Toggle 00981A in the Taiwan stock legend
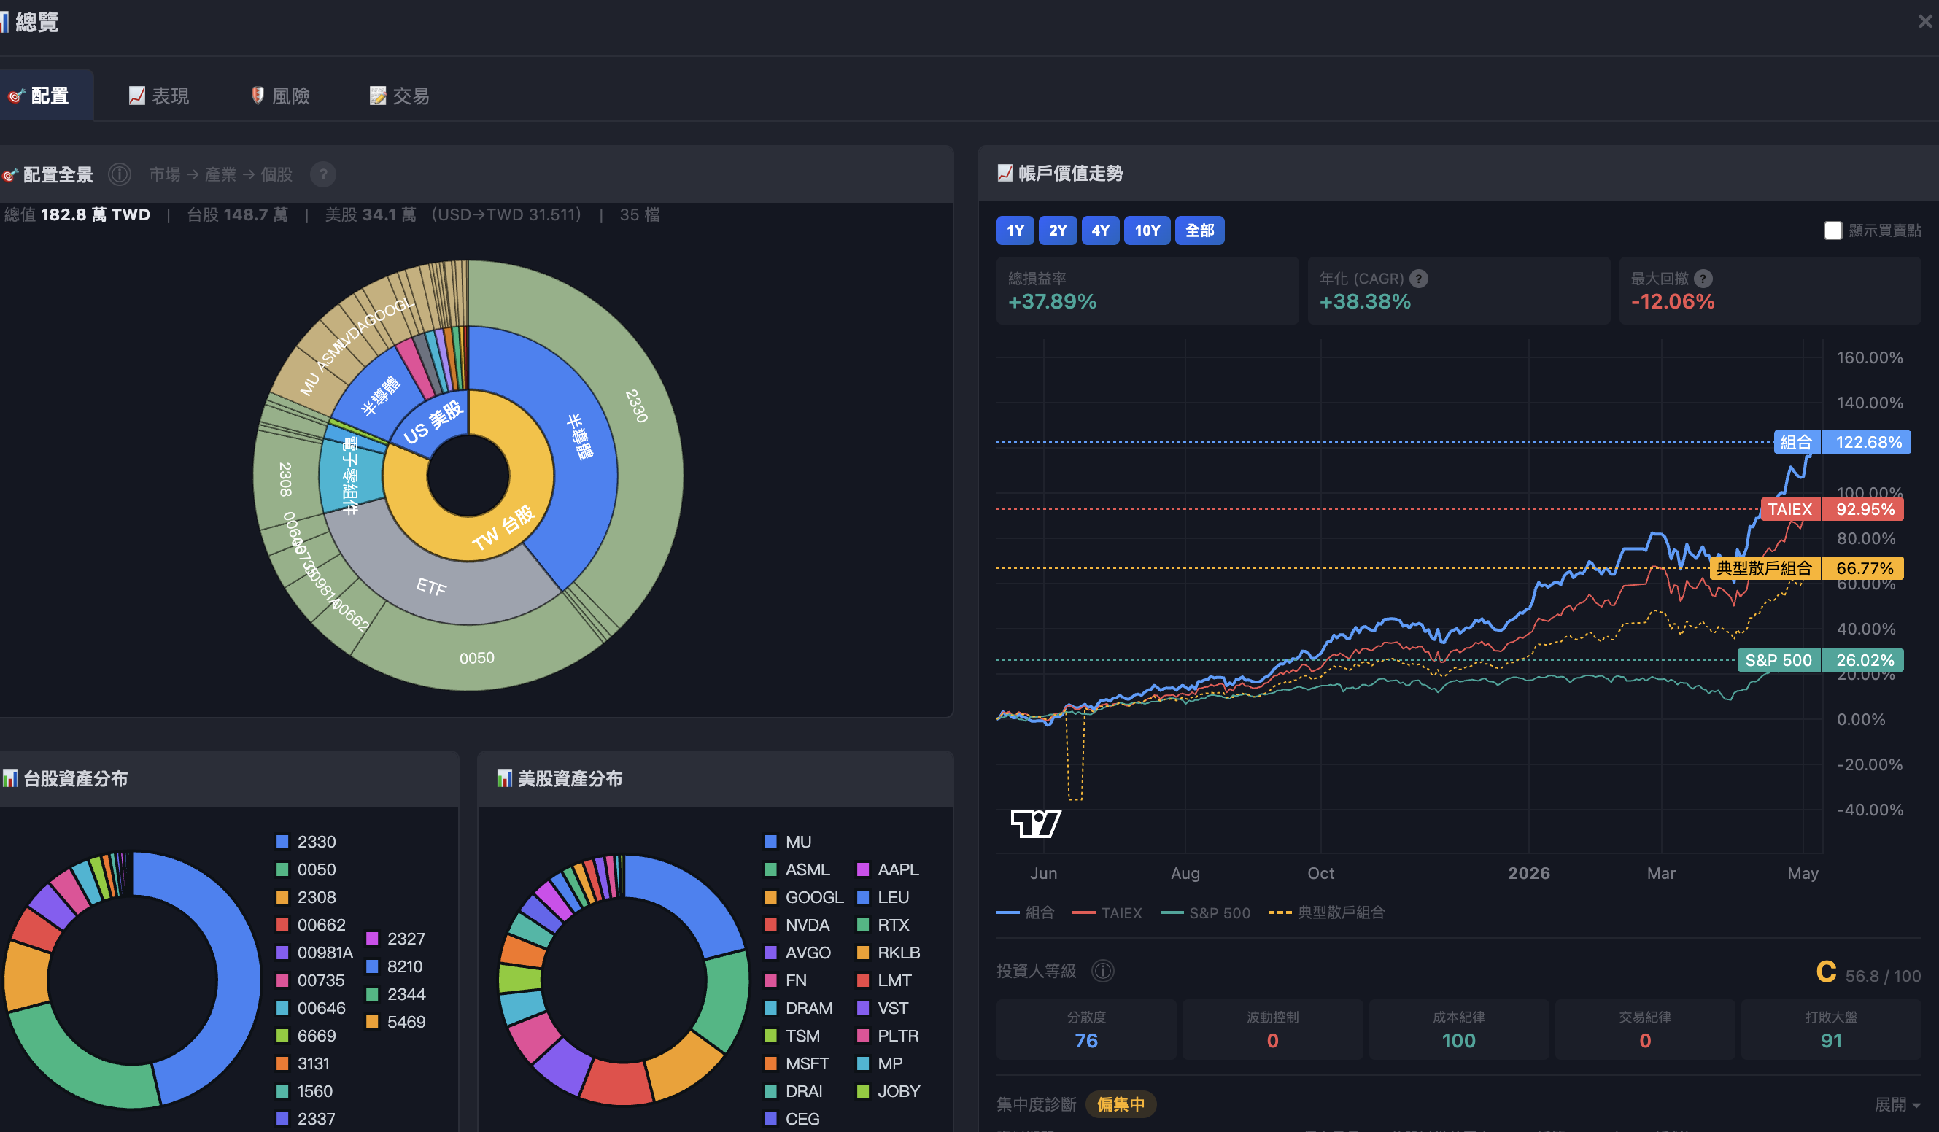 click(x=314, y=953)
